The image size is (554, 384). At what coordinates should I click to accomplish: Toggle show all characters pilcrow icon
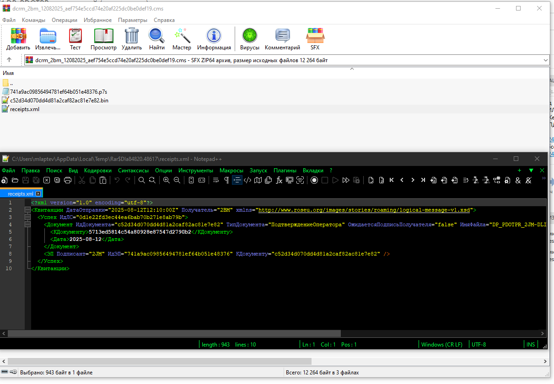(x=226, y=180)
